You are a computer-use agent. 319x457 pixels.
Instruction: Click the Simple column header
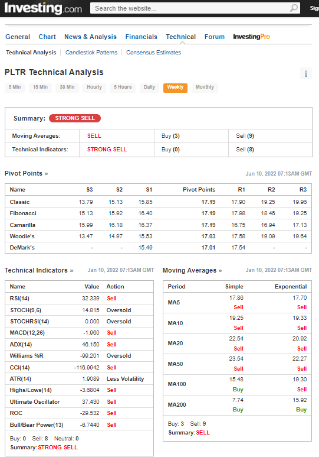pyautogui.click(x=234, y=287)
